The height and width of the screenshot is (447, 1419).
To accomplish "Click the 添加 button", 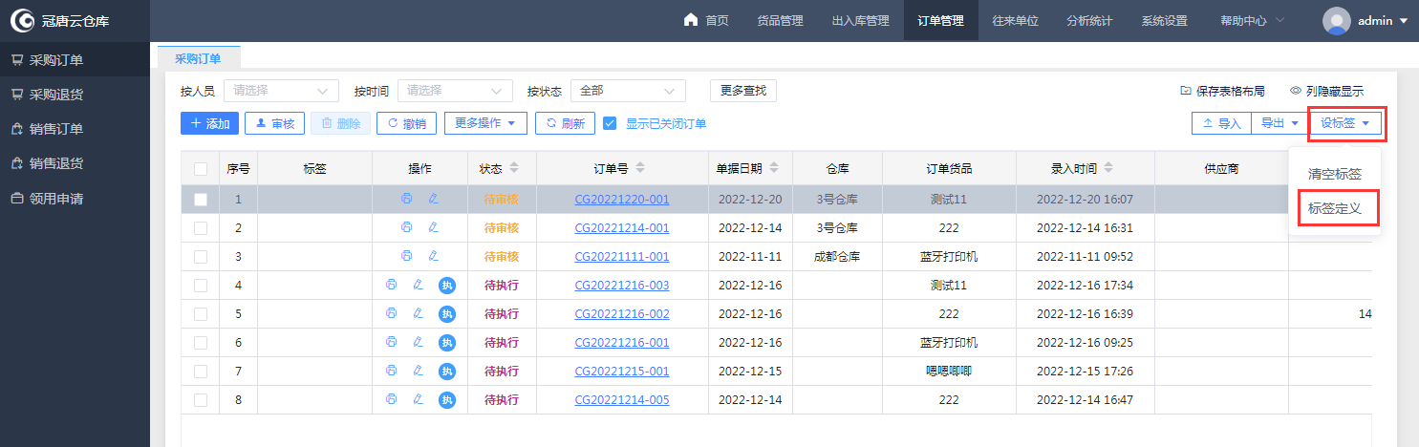I will click(209, 123).
